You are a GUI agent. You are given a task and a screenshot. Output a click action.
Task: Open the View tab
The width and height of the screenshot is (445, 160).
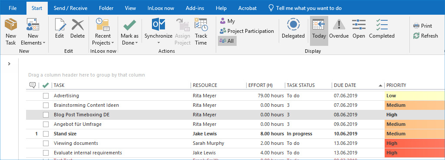point(131,8)
